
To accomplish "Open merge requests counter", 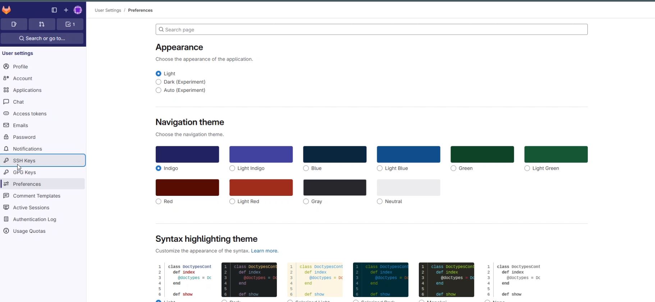I will pyautogui.click(x=42, y=24).
